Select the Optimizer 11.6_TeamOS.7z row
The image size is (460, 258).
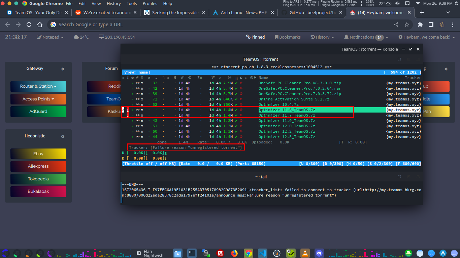click(x=271, y=110)
